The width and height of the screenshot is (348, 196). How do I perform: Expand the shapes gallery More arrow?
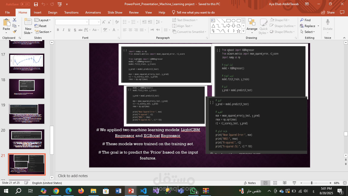click(243, 31)
